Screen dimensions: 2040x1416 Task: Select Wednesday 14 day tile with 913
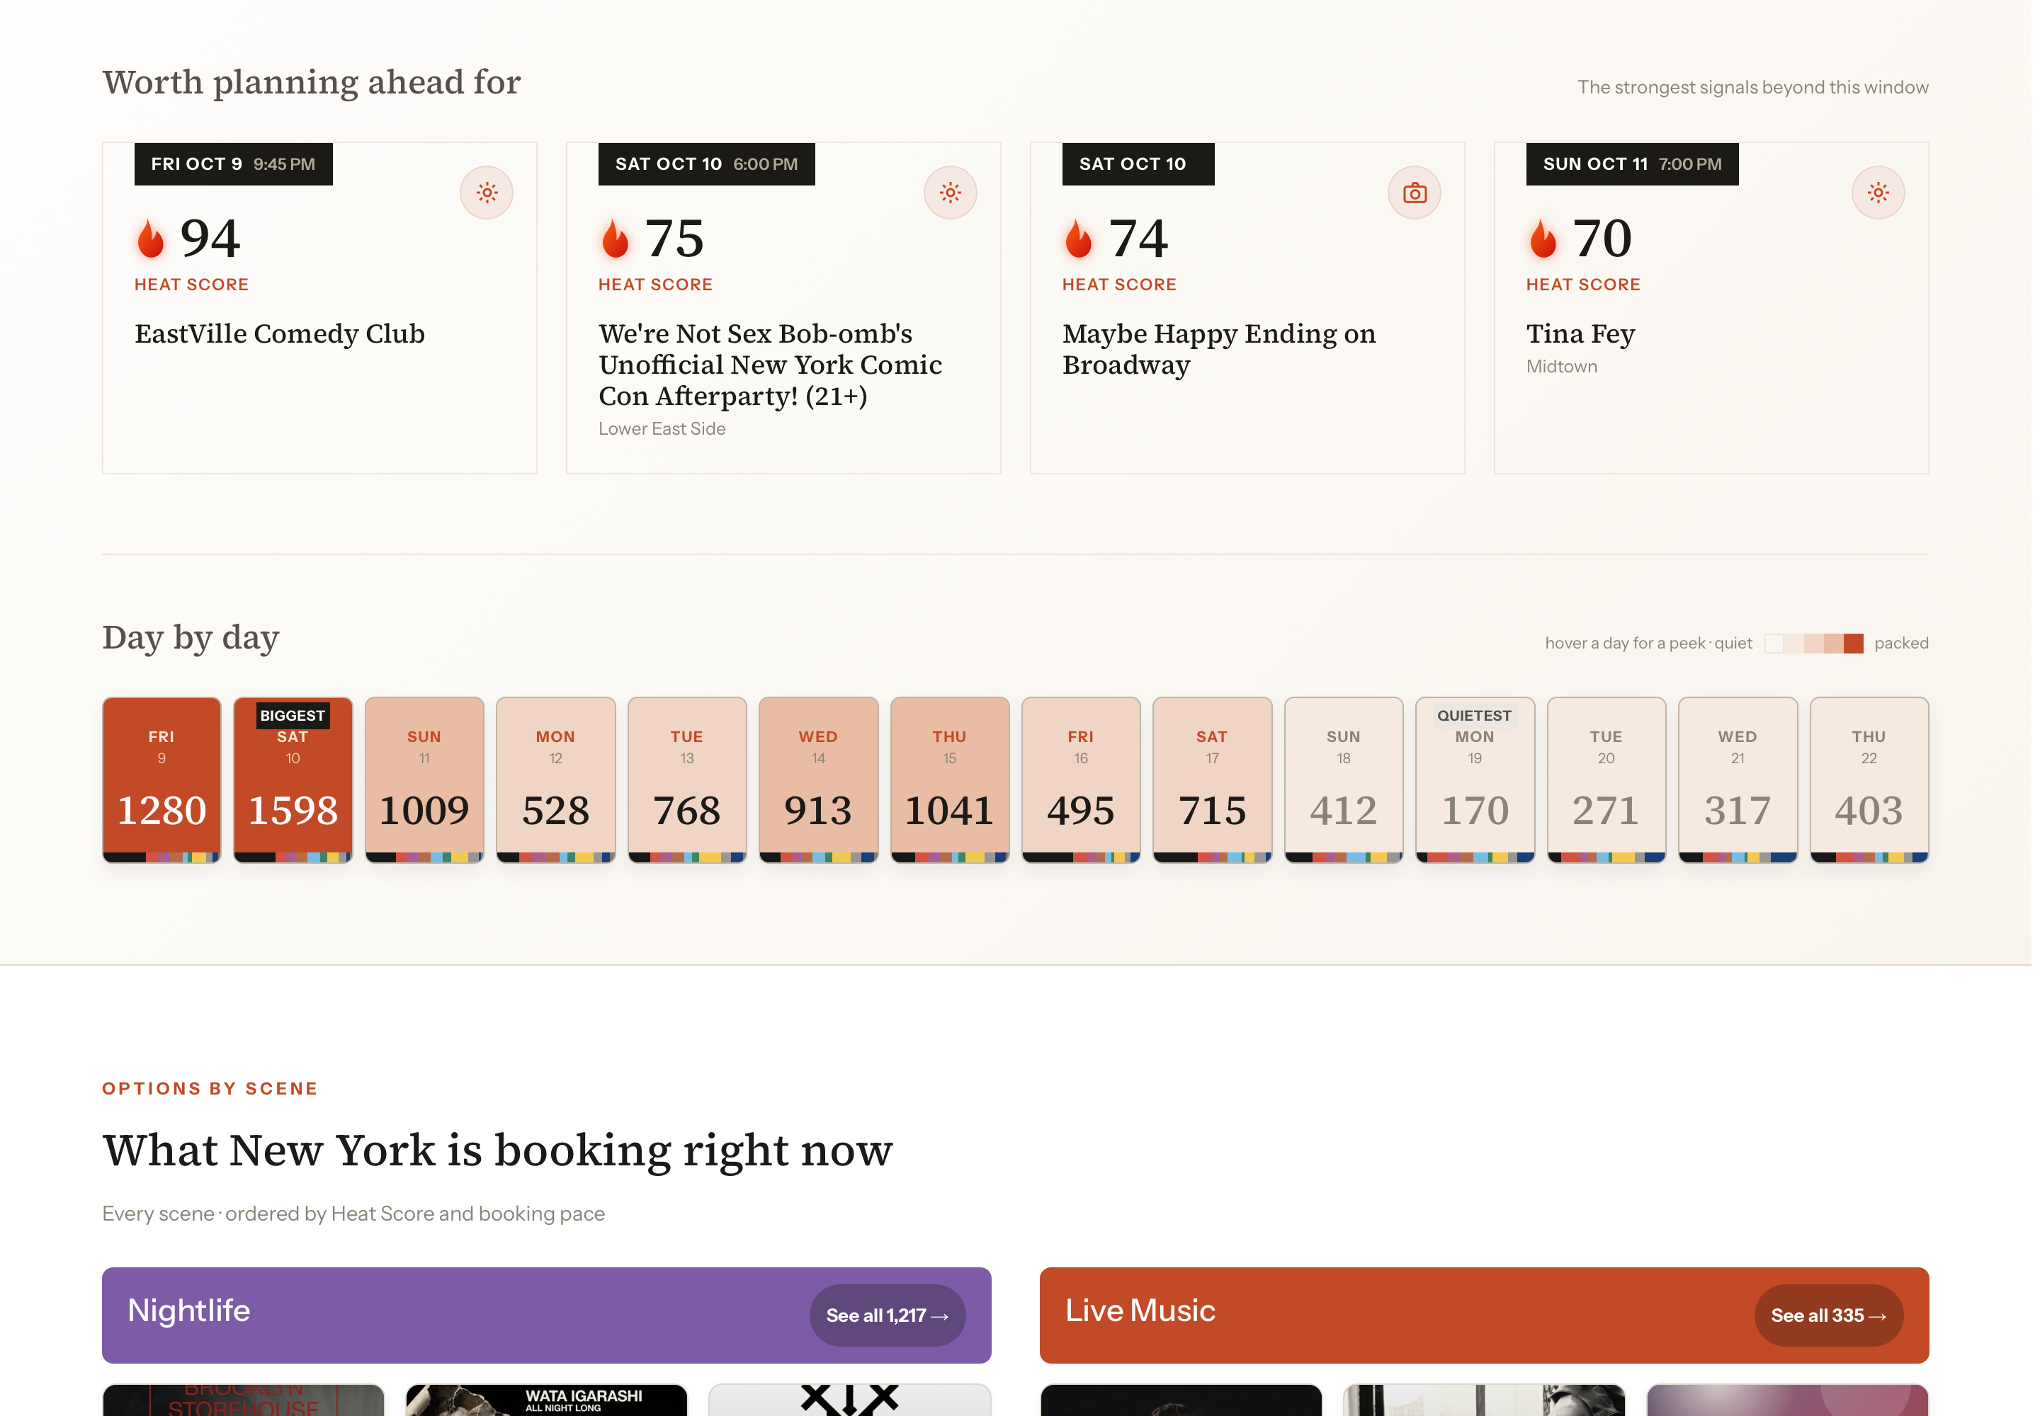(x=819, y=780)
